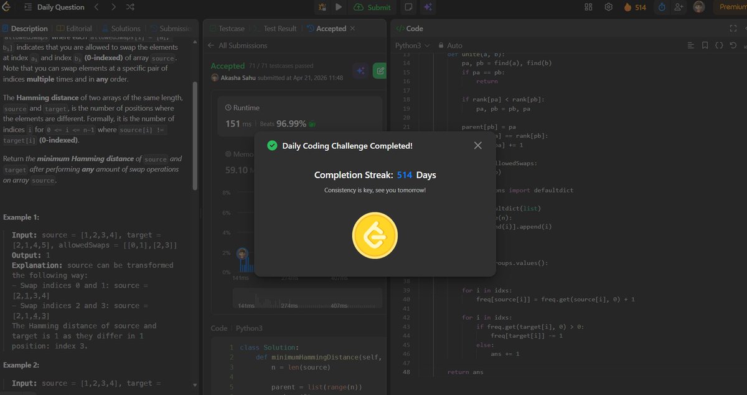The image size is (747, 395).
Task: Go to the next question arrow
Action: coord(113,7)
